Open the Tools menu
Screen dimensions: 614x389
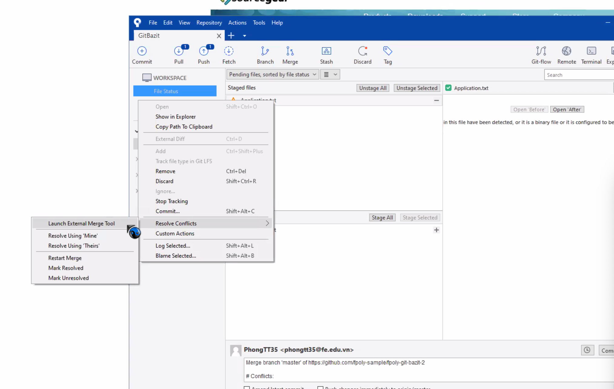(x=259, y=23)
